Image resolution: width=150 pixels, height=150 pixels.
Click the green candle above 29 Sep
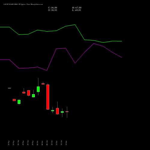[33, 96]
